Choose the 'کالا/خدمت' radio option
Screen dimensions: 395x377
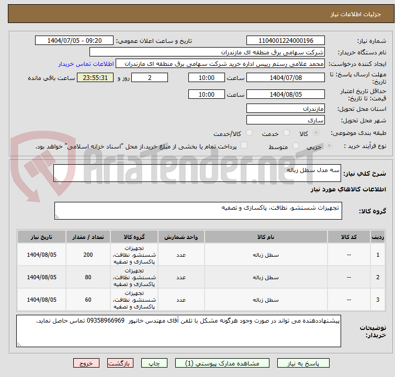(x=249, y=133)
